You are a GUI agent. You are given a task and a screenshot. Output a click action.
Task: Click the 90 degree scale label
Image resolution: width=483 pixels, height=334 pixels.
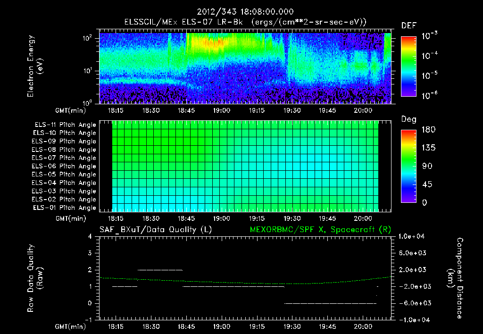427,166
